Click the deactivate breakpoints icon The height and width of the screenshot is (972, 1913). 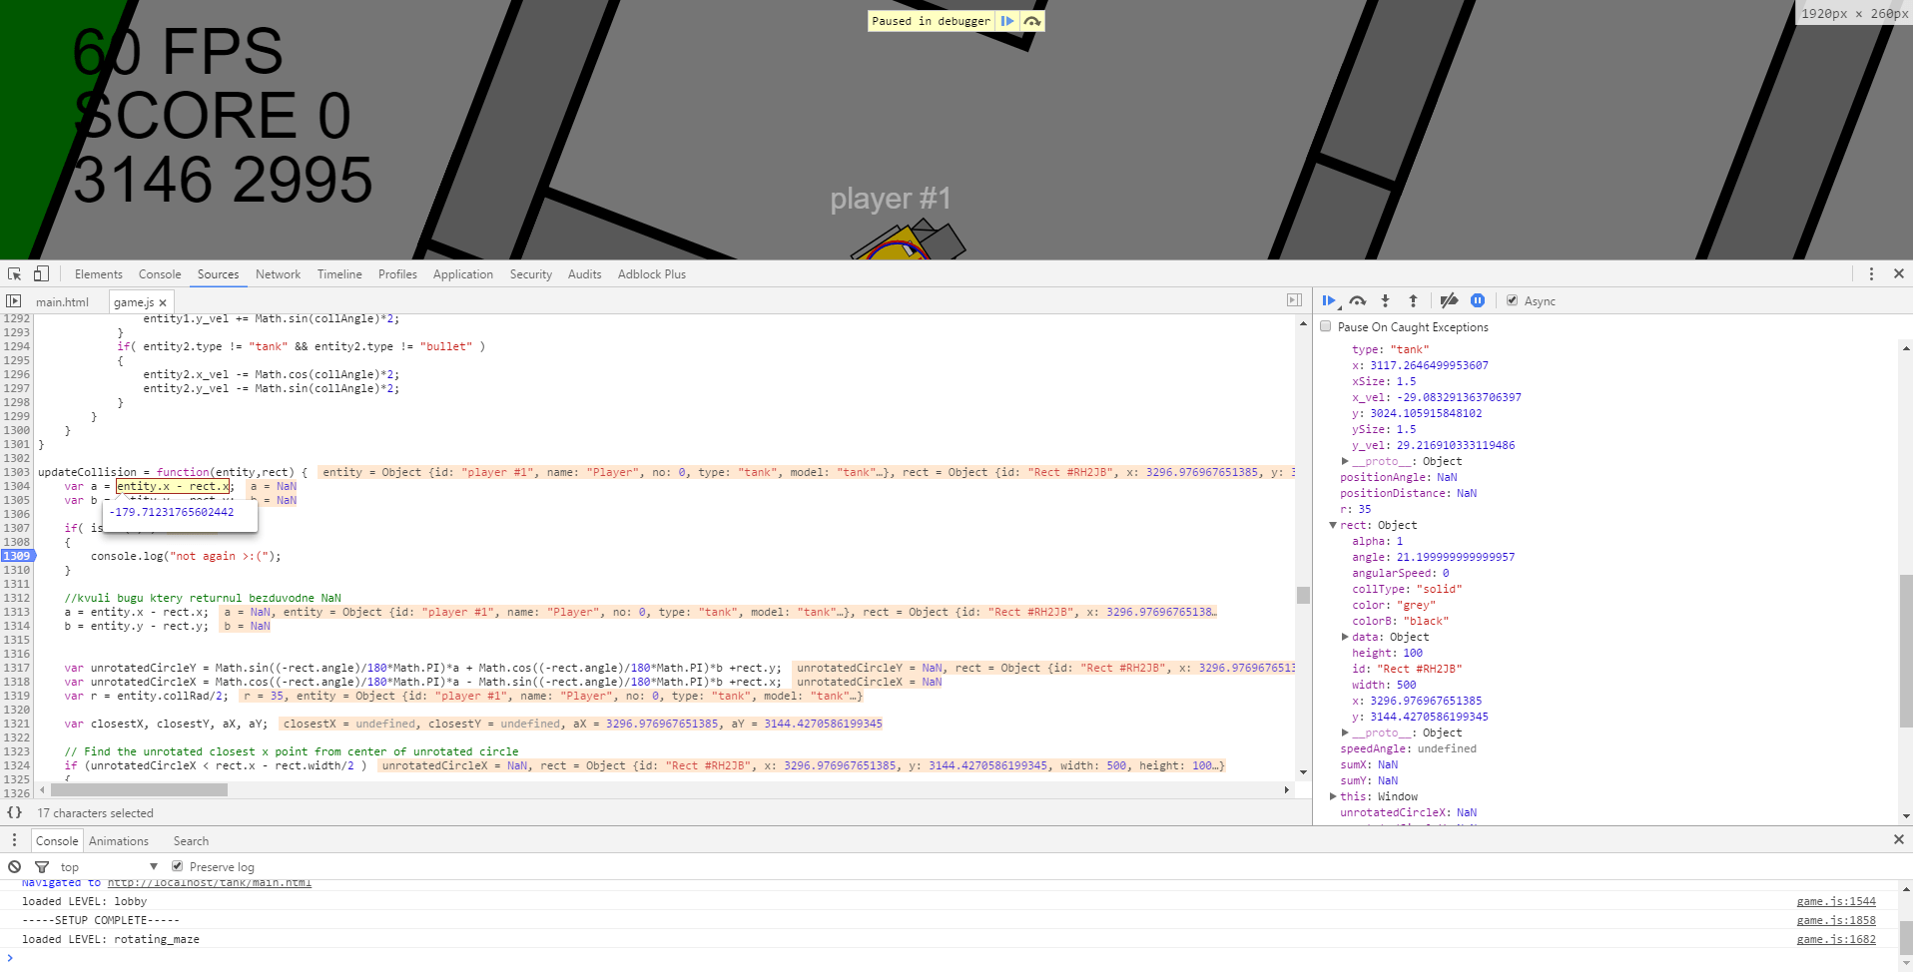tap(1450, 300)
